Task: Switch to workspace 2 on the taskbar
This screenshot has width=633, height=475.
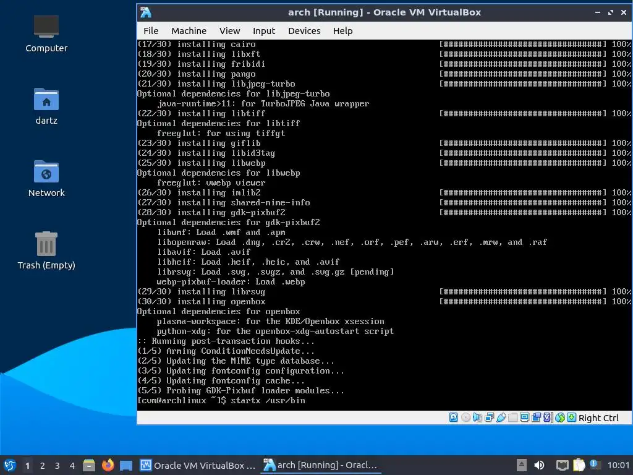Action: click(43, 465)
